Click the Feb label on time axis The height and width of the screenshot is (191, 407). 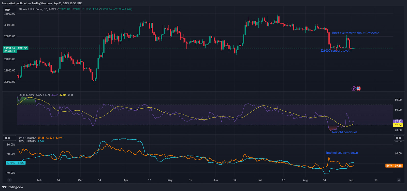pos(39,180)
